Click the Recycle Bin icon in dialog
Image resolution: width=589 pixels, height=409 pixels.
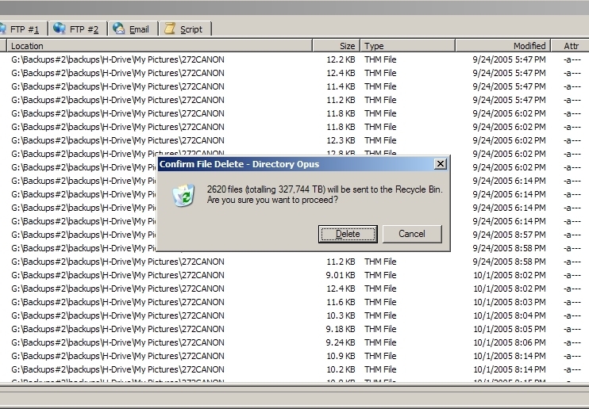click(183, 195)
